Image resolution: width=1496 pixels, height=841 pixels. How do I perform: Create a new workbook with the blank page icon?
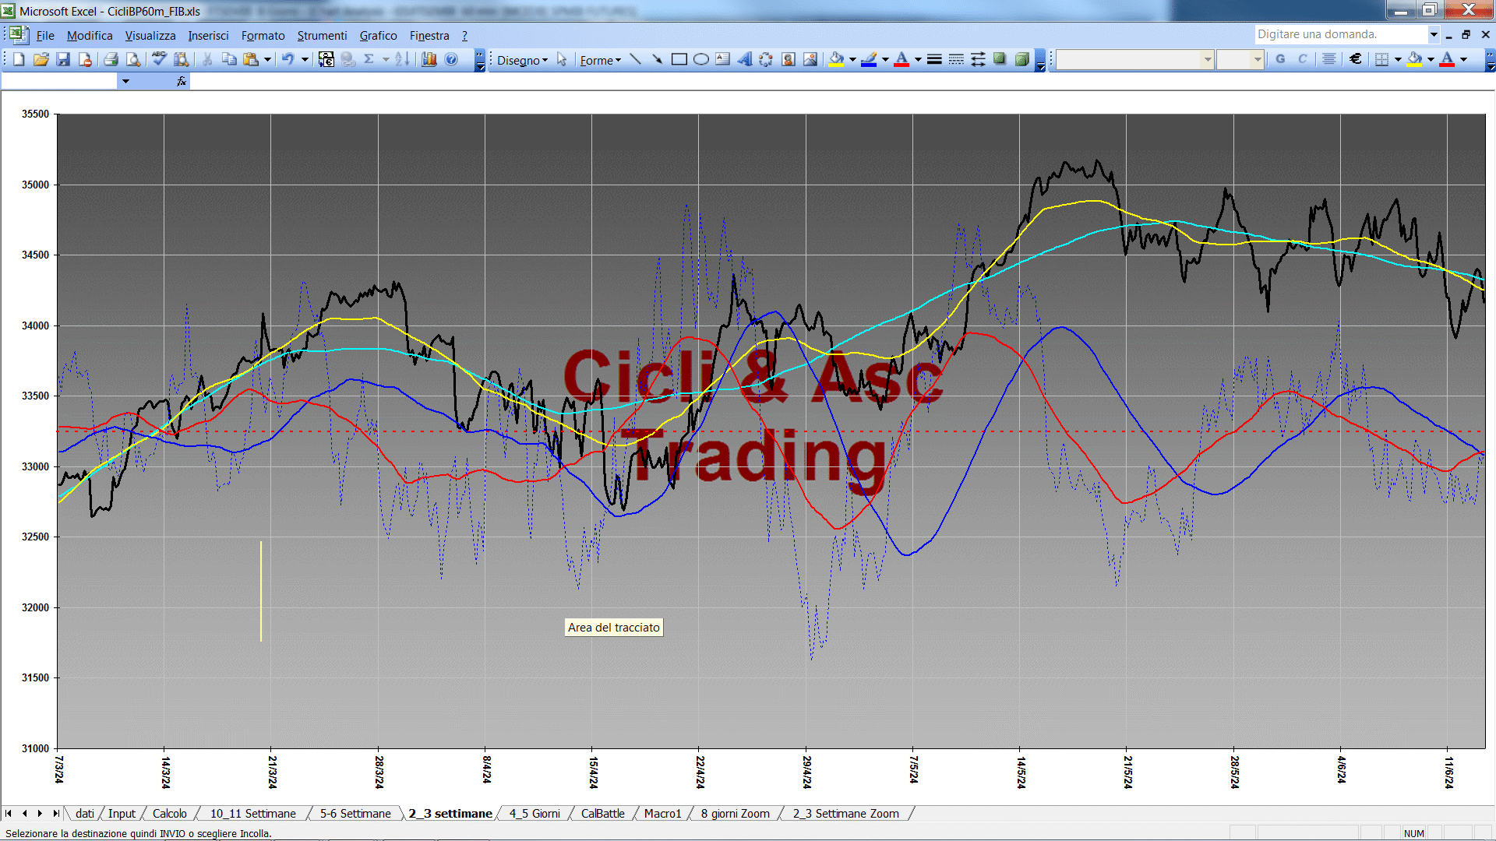(x=19, y=59)
